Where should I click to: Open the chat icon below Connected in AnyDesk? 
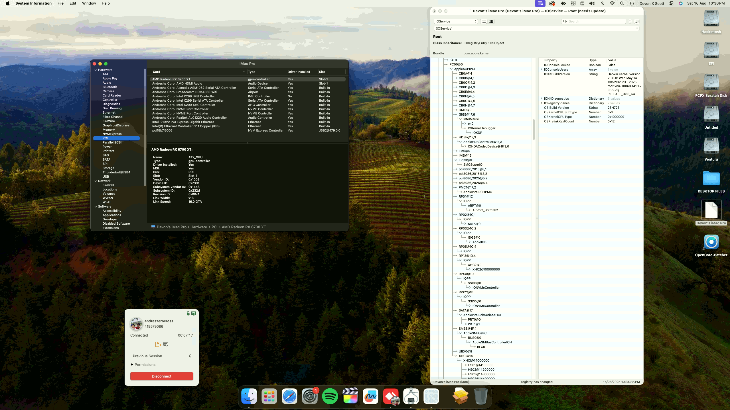pyautogui.click(x=166, y=344)
